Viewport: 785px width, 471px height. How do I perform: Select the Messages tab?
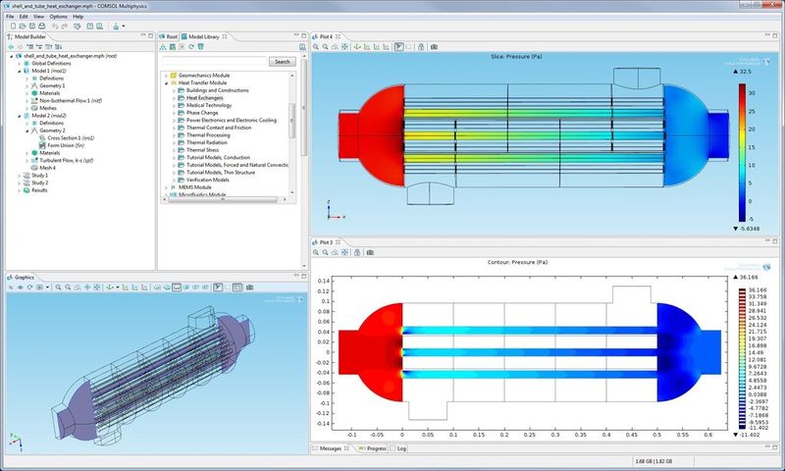coord(331,448)
